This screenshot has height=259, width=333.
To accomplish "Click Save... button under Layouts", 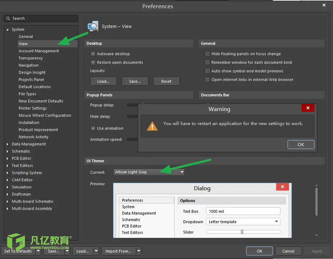I will pyautogui.click(x=135, y=81).
